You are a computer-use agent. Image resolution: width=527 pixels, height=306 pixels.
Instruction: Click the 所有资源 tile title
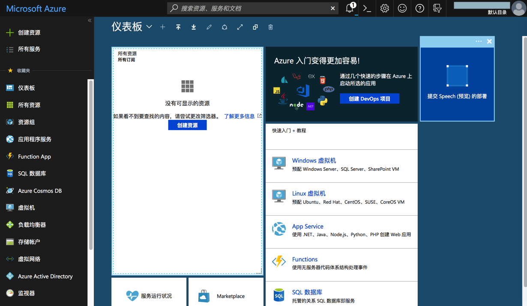(127, 53)
